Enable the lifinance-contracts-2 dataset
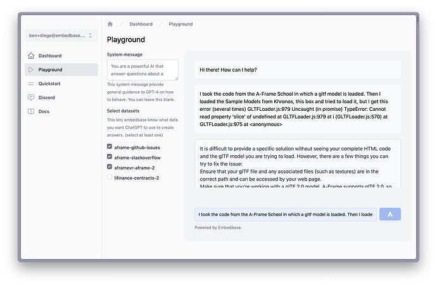 (x=110, y=177)
